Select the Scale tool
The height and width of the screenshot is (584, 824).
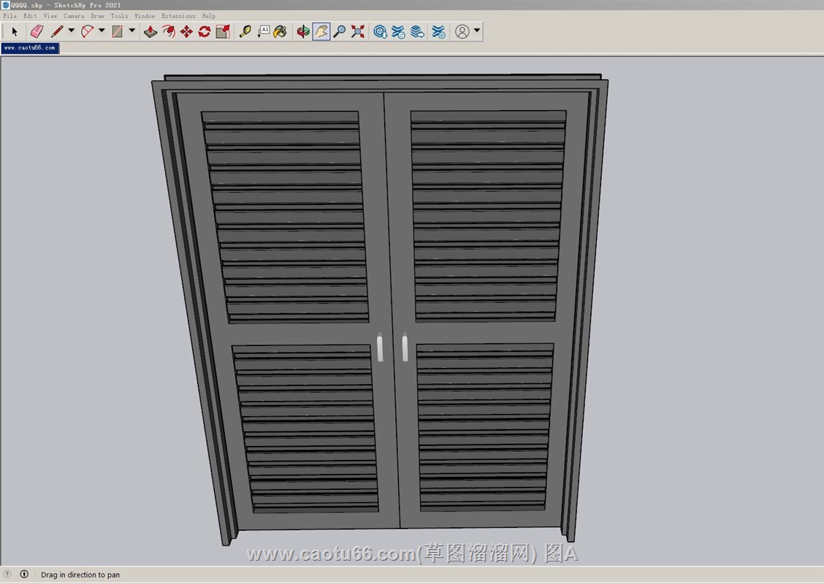point(223,31)
